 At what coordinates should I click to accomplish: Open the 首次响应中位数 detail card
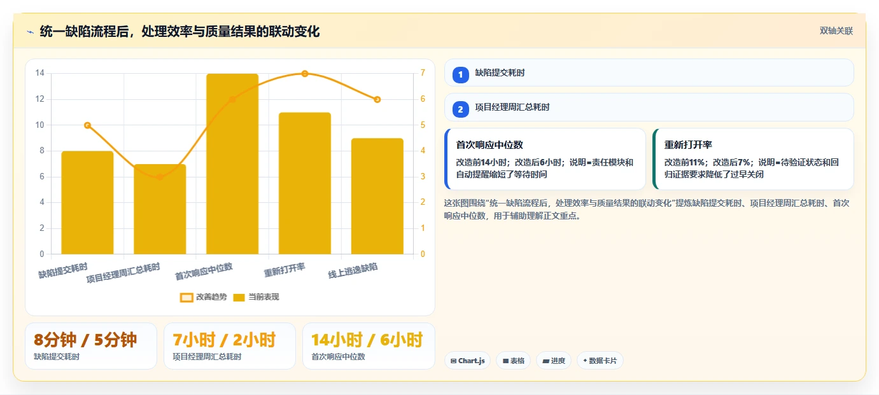tap(545, 159)
